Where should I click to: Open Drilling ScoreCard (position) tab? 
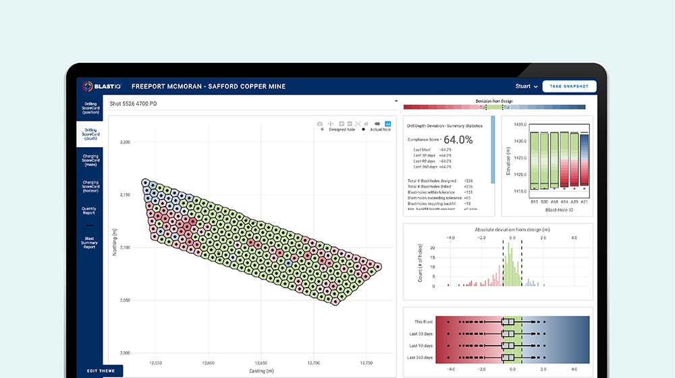(x=90, y=108)
